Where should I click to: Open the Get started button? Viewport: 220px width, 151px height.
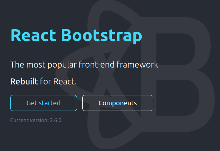44,103
